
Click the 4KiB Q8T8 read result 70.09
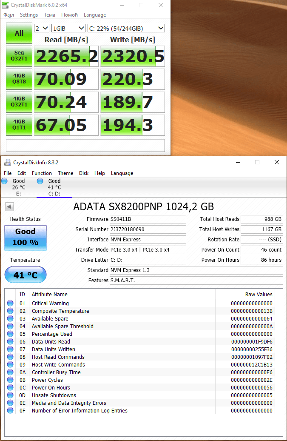tap(66, 79)
